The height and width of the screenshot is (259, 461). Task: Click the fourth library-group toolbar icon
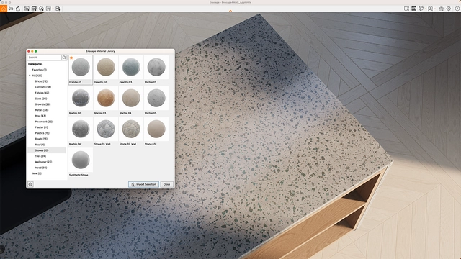tap(48, 9)
